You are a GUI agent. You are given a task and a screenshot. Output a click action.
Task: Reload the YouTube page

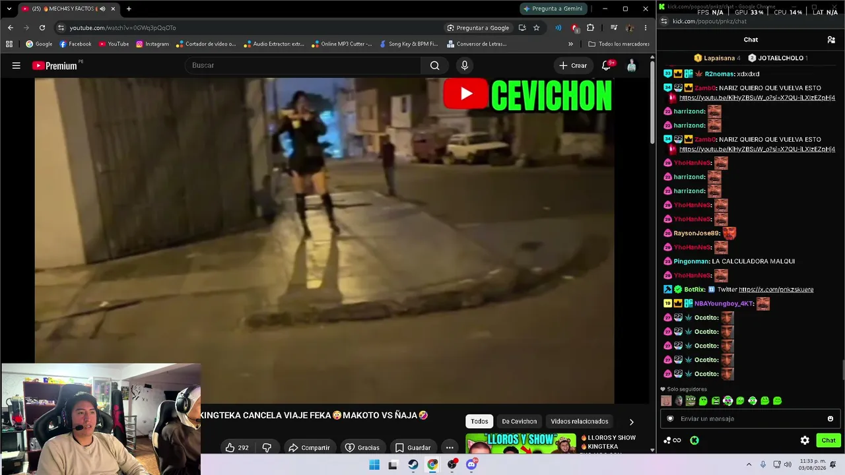pyautogui.click(x=42, y=28)
